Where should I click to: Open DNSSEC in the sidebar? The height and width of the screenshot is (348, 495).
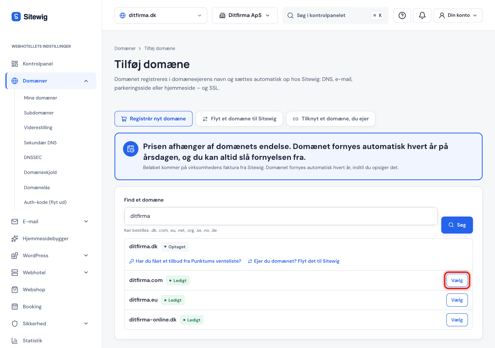[x=33, y=157]
